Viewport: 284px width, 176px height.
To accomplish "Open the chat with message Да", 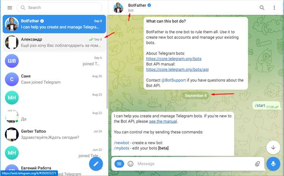I will tap(54, 116).
